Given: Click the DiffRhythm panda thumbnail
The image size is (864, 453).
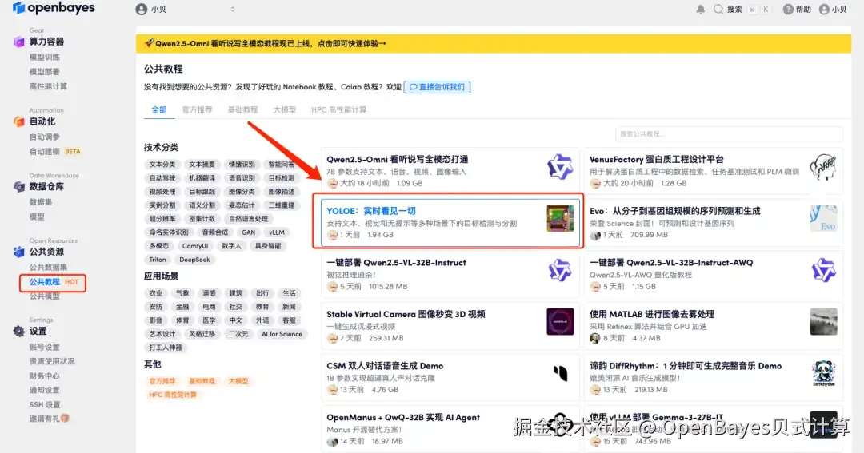Looking at the screenshot, I should click(823, 373).
